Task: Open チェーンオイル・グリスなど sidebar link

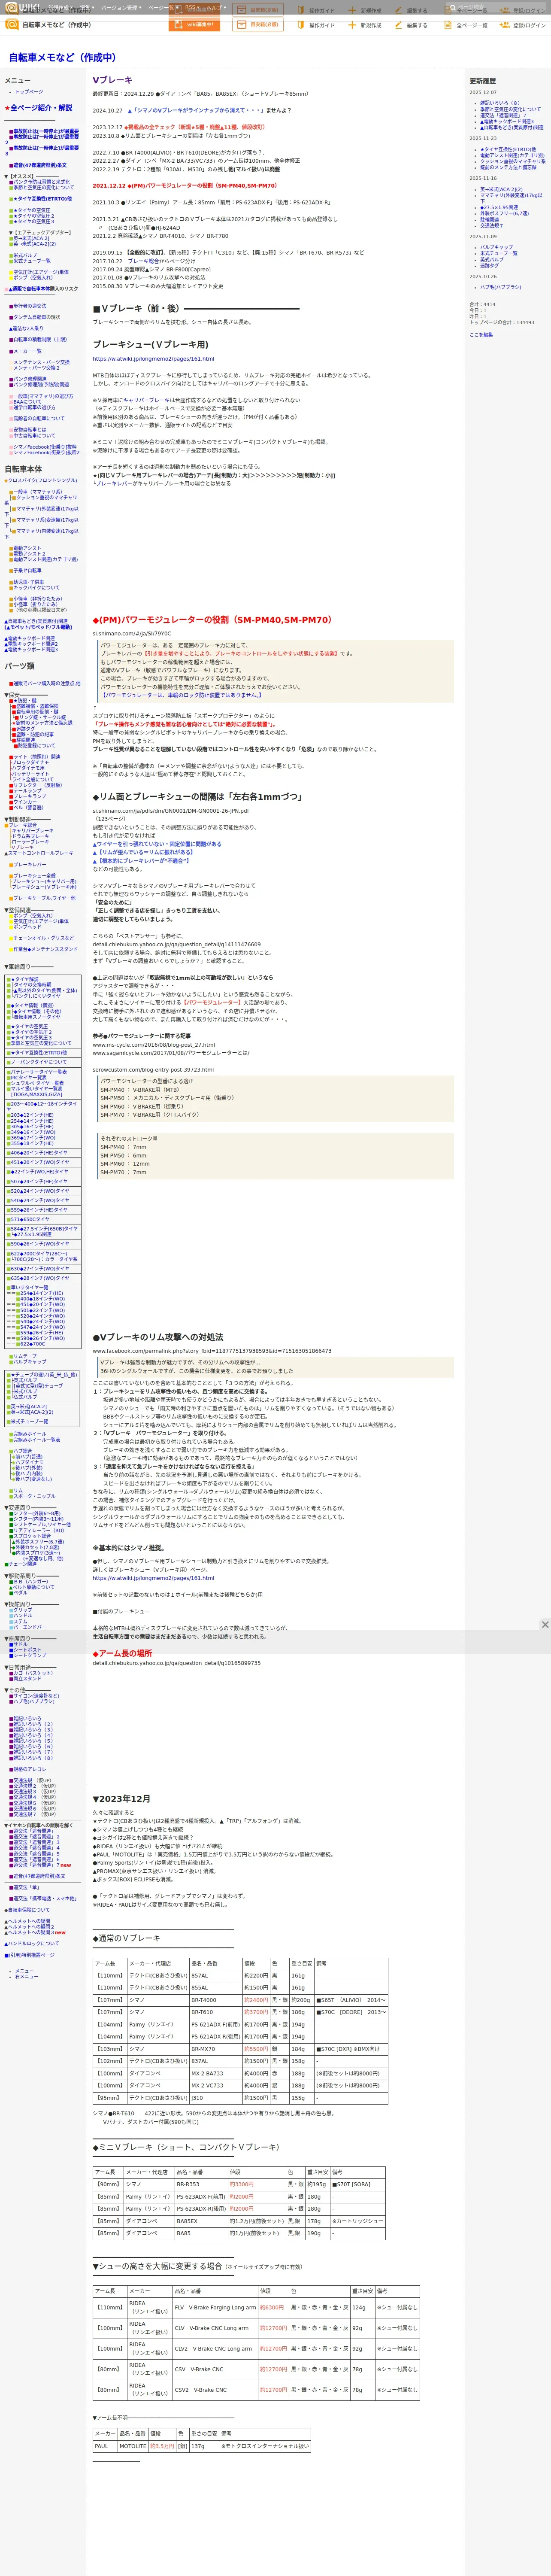Action: [x=43, y=938]
